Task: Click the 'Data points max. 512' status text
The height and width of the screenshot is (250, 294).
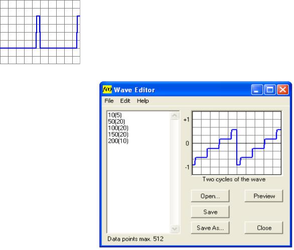Action: coord(135,239)
